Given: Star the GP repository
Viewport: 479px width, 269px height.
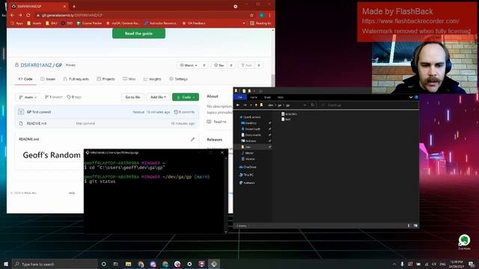Looking at the screenshot, I should point(219,65).
